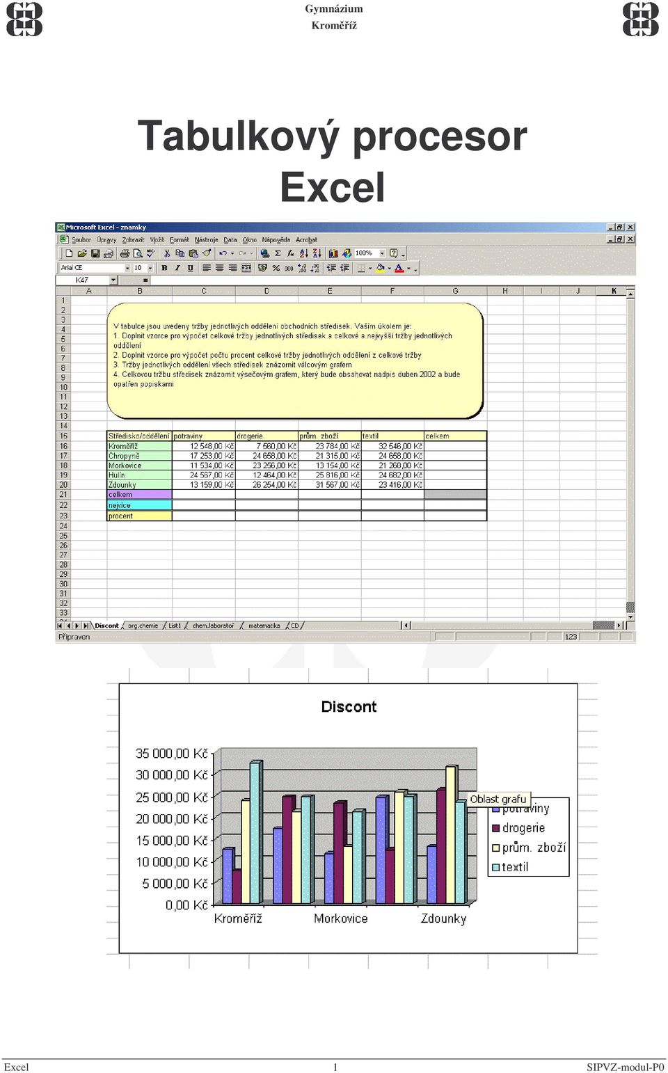This screenshot has height=1073, width=668.
Task: Click the New workbook icon
Action: 70,253
